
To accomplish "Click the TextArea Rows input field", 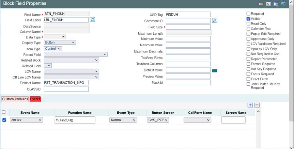I will 188,57.
